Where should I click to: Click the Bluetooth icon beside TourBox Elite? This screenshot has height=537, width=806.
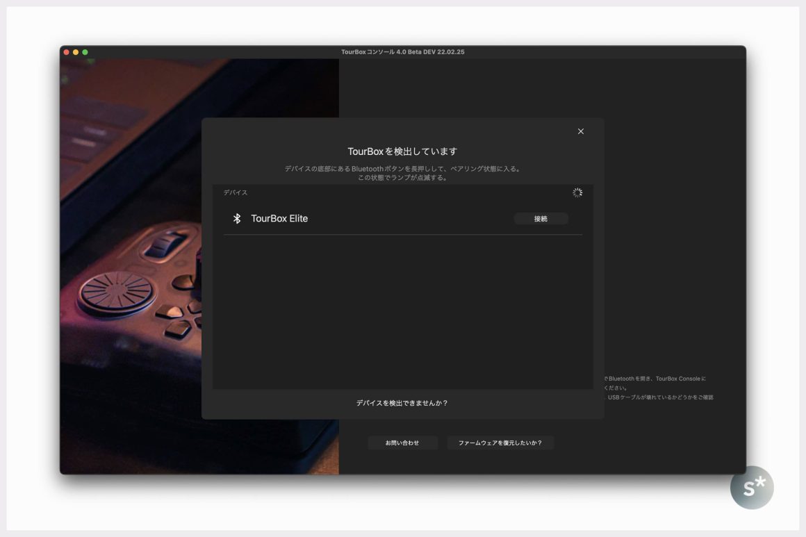click(237, 218)
